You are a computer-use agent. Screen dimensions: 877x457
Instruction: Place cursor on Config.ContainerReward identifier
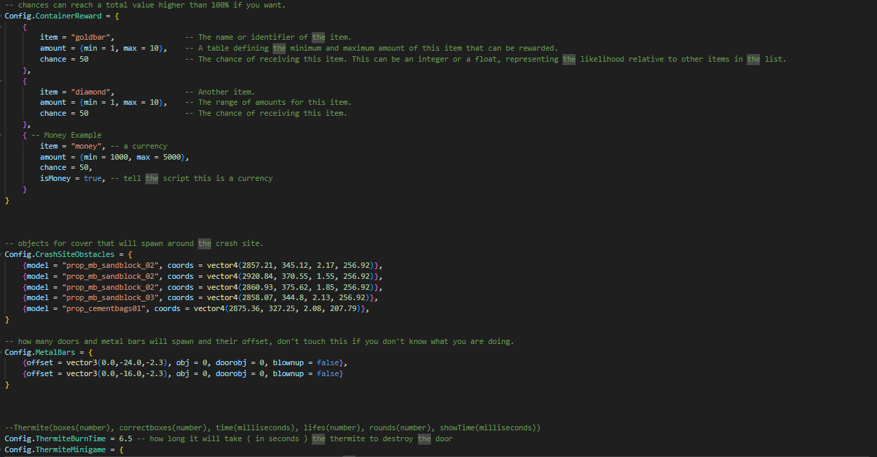click(53, 16)
